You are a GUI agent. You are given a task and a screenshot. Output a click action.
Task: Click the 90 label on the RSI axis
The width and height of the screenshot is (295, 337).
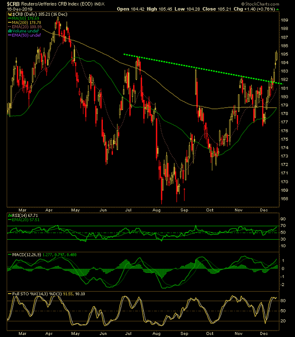[x=283, y=219]
